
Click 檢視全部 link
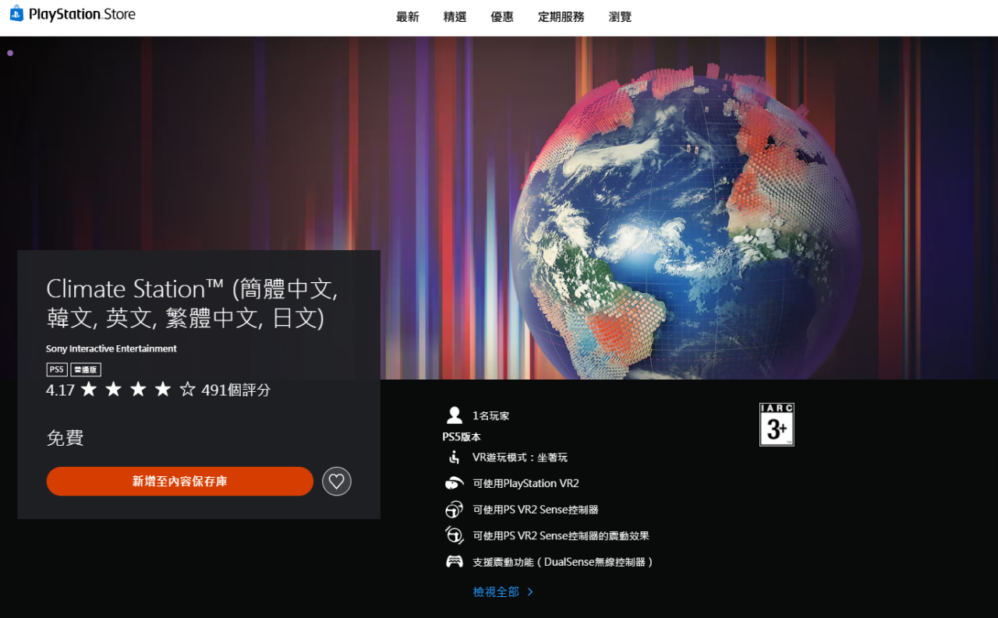(x=496, y=592)
